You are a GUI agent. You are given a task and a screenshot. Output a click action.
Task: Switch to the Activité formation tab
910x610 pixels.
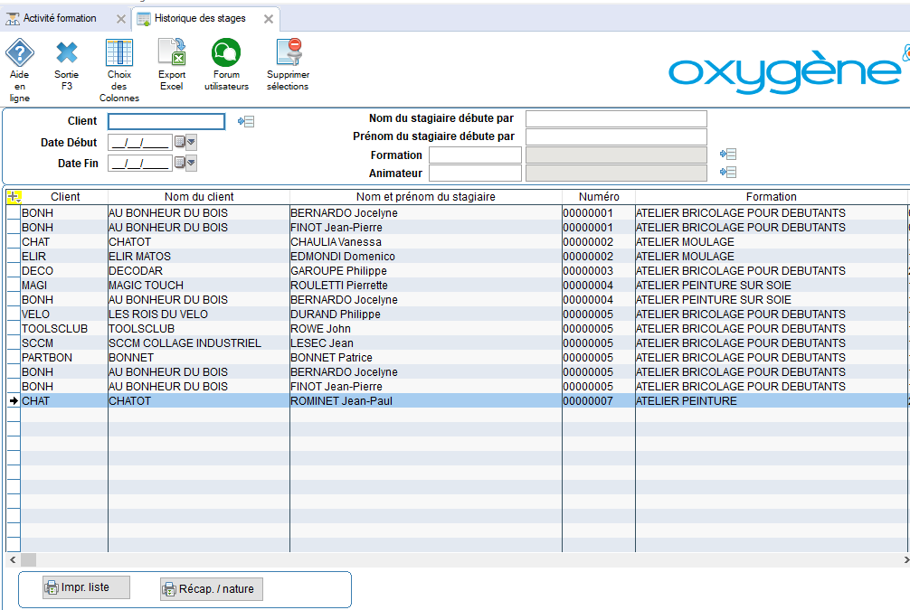(x=59, y=18)
